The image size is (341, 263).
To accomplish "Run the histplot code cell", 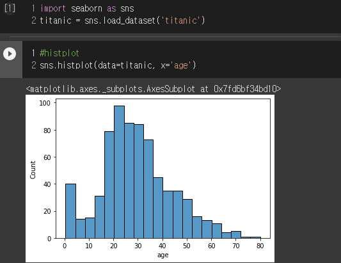I will click(x=10, y=54).
